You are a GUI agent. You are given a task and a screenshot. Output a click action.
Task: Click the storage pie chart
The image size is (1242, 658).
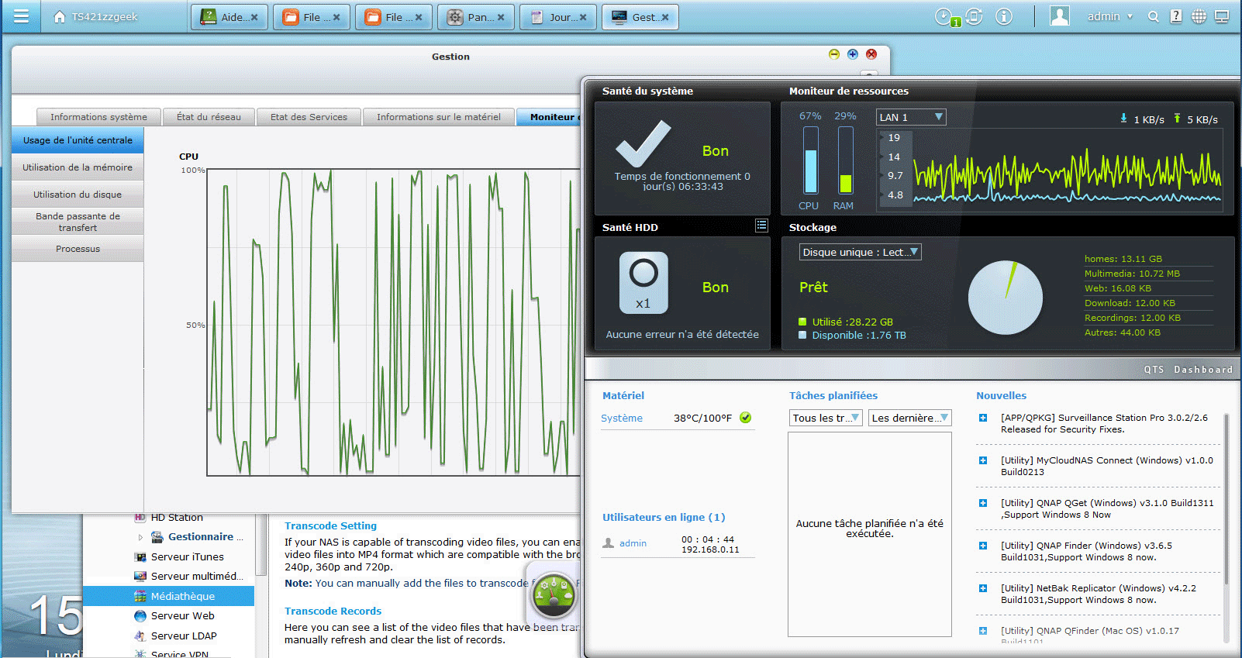coord(1006,298)
